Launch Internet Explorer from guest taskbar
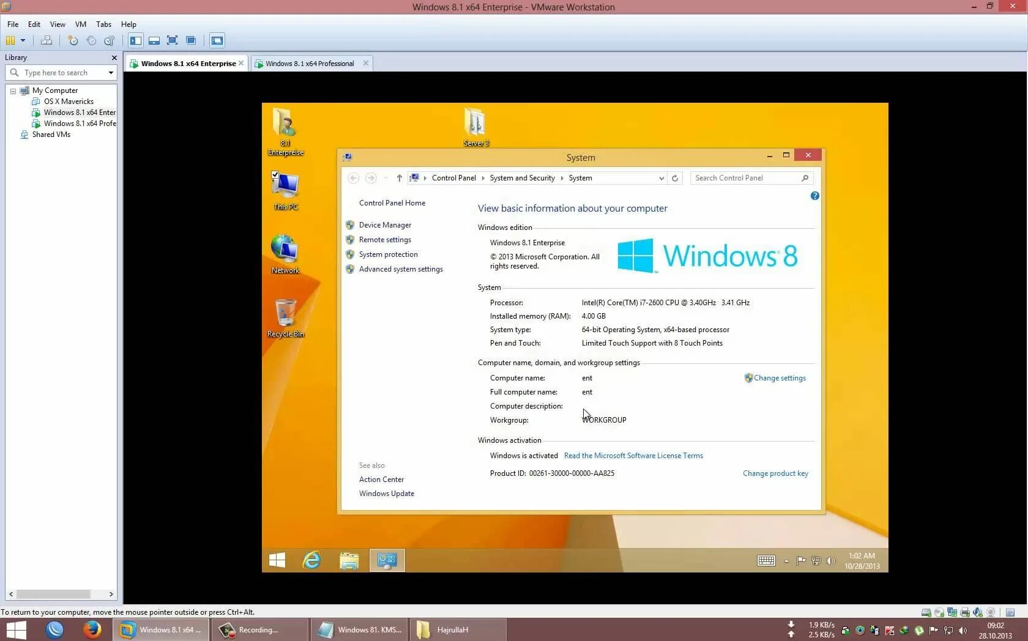 pyautogui.click(x=312, y=560)
